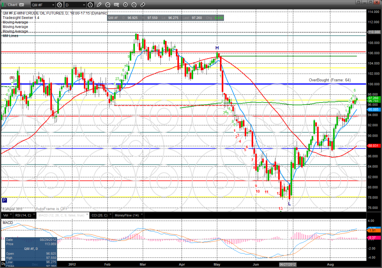
Task: Click the H high marker on chart
Action: click(217, 48)
